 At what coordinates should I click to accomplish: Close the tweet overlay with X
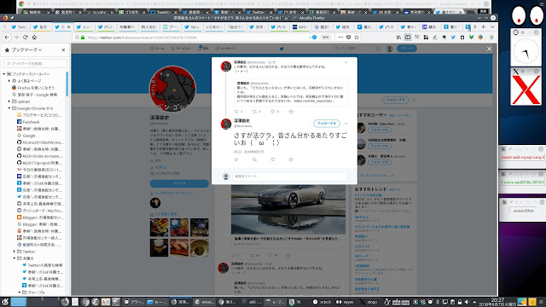pos(489,49)
